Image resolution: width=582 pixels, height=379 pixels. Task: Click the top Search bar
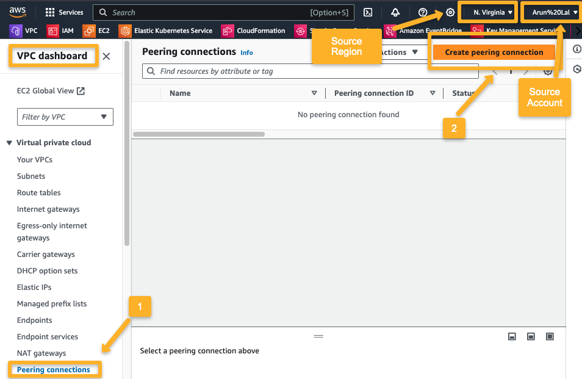click(223, 12)
